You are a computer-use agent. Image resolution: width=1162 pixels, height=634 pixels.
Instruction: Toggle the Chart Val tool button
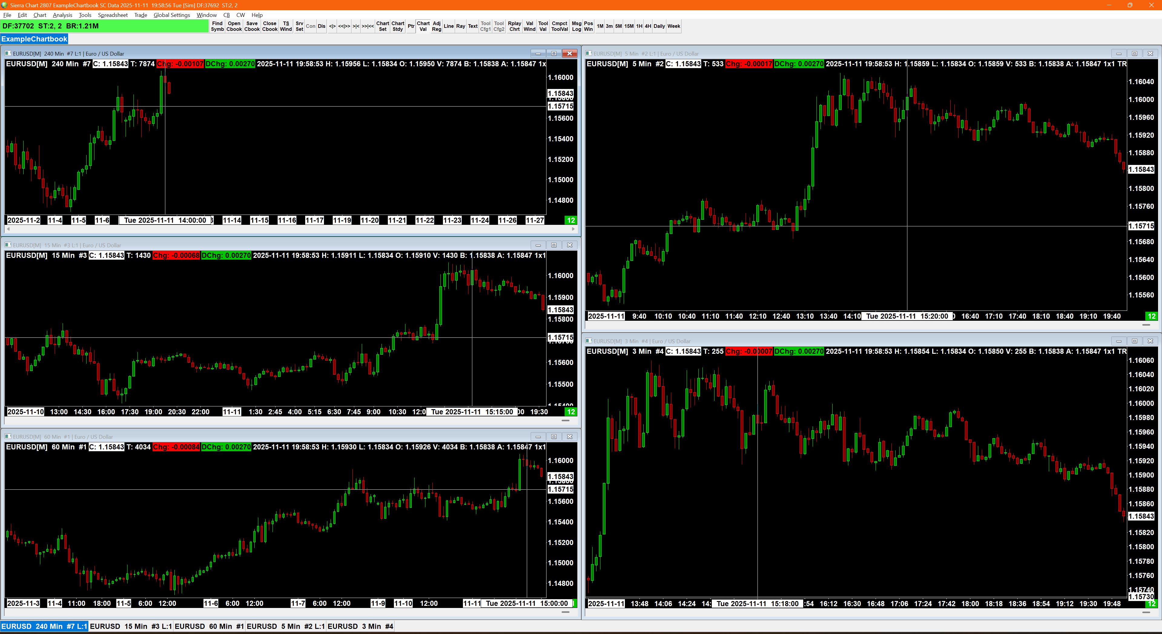(423, 26)
